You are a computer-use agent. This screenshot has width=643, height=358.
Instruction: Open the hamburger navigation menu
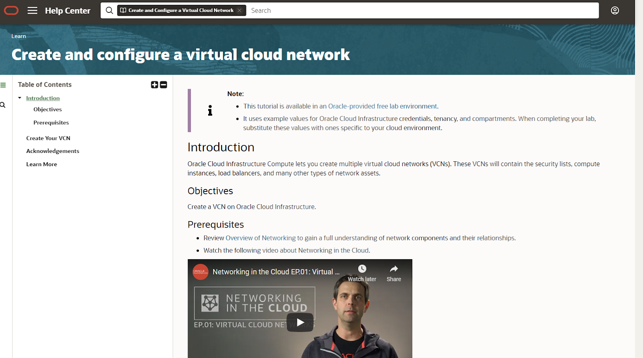pos(33,10)
